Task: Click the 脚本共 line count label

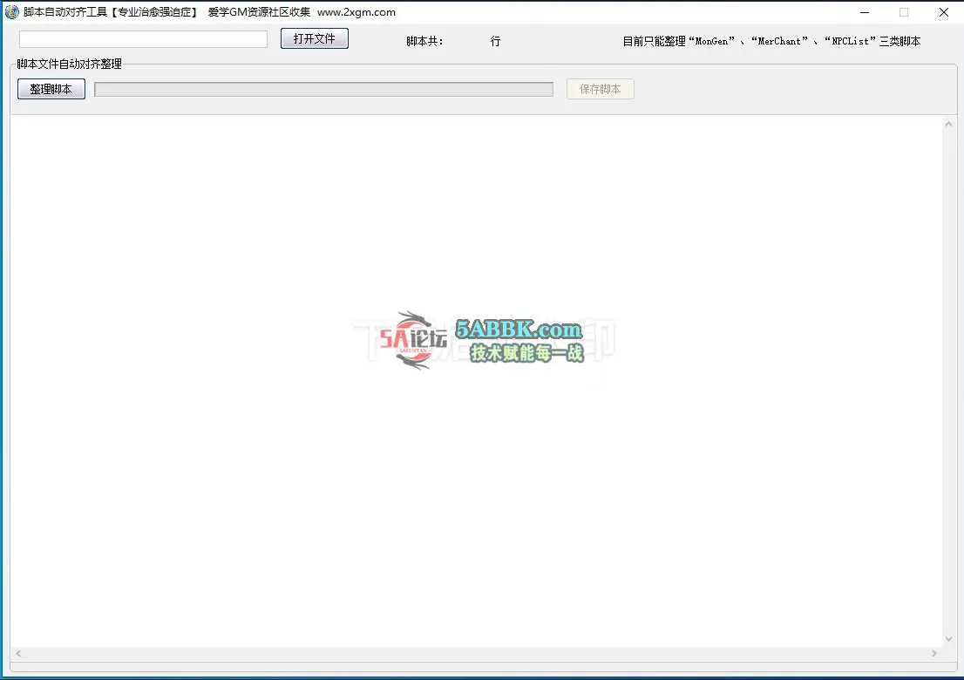Action: pos(424,41)
